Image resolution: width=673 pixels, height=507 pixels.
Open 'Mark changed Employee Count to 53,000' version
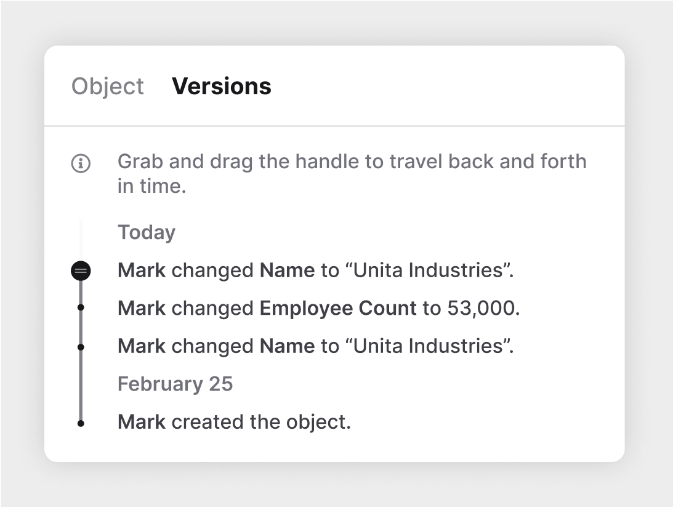(x=318, y=308)
